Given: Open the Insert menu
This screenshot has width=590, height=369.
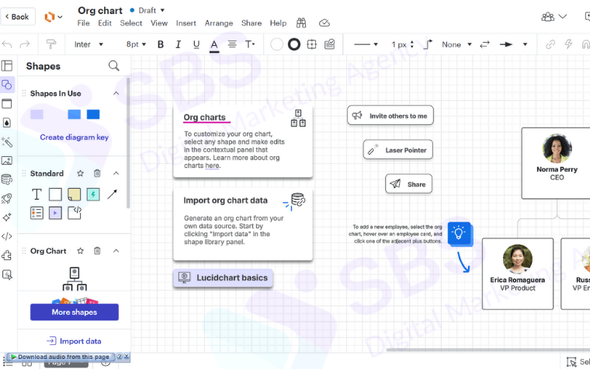Looking at the screenshot, I should click(x=186, y=23).
